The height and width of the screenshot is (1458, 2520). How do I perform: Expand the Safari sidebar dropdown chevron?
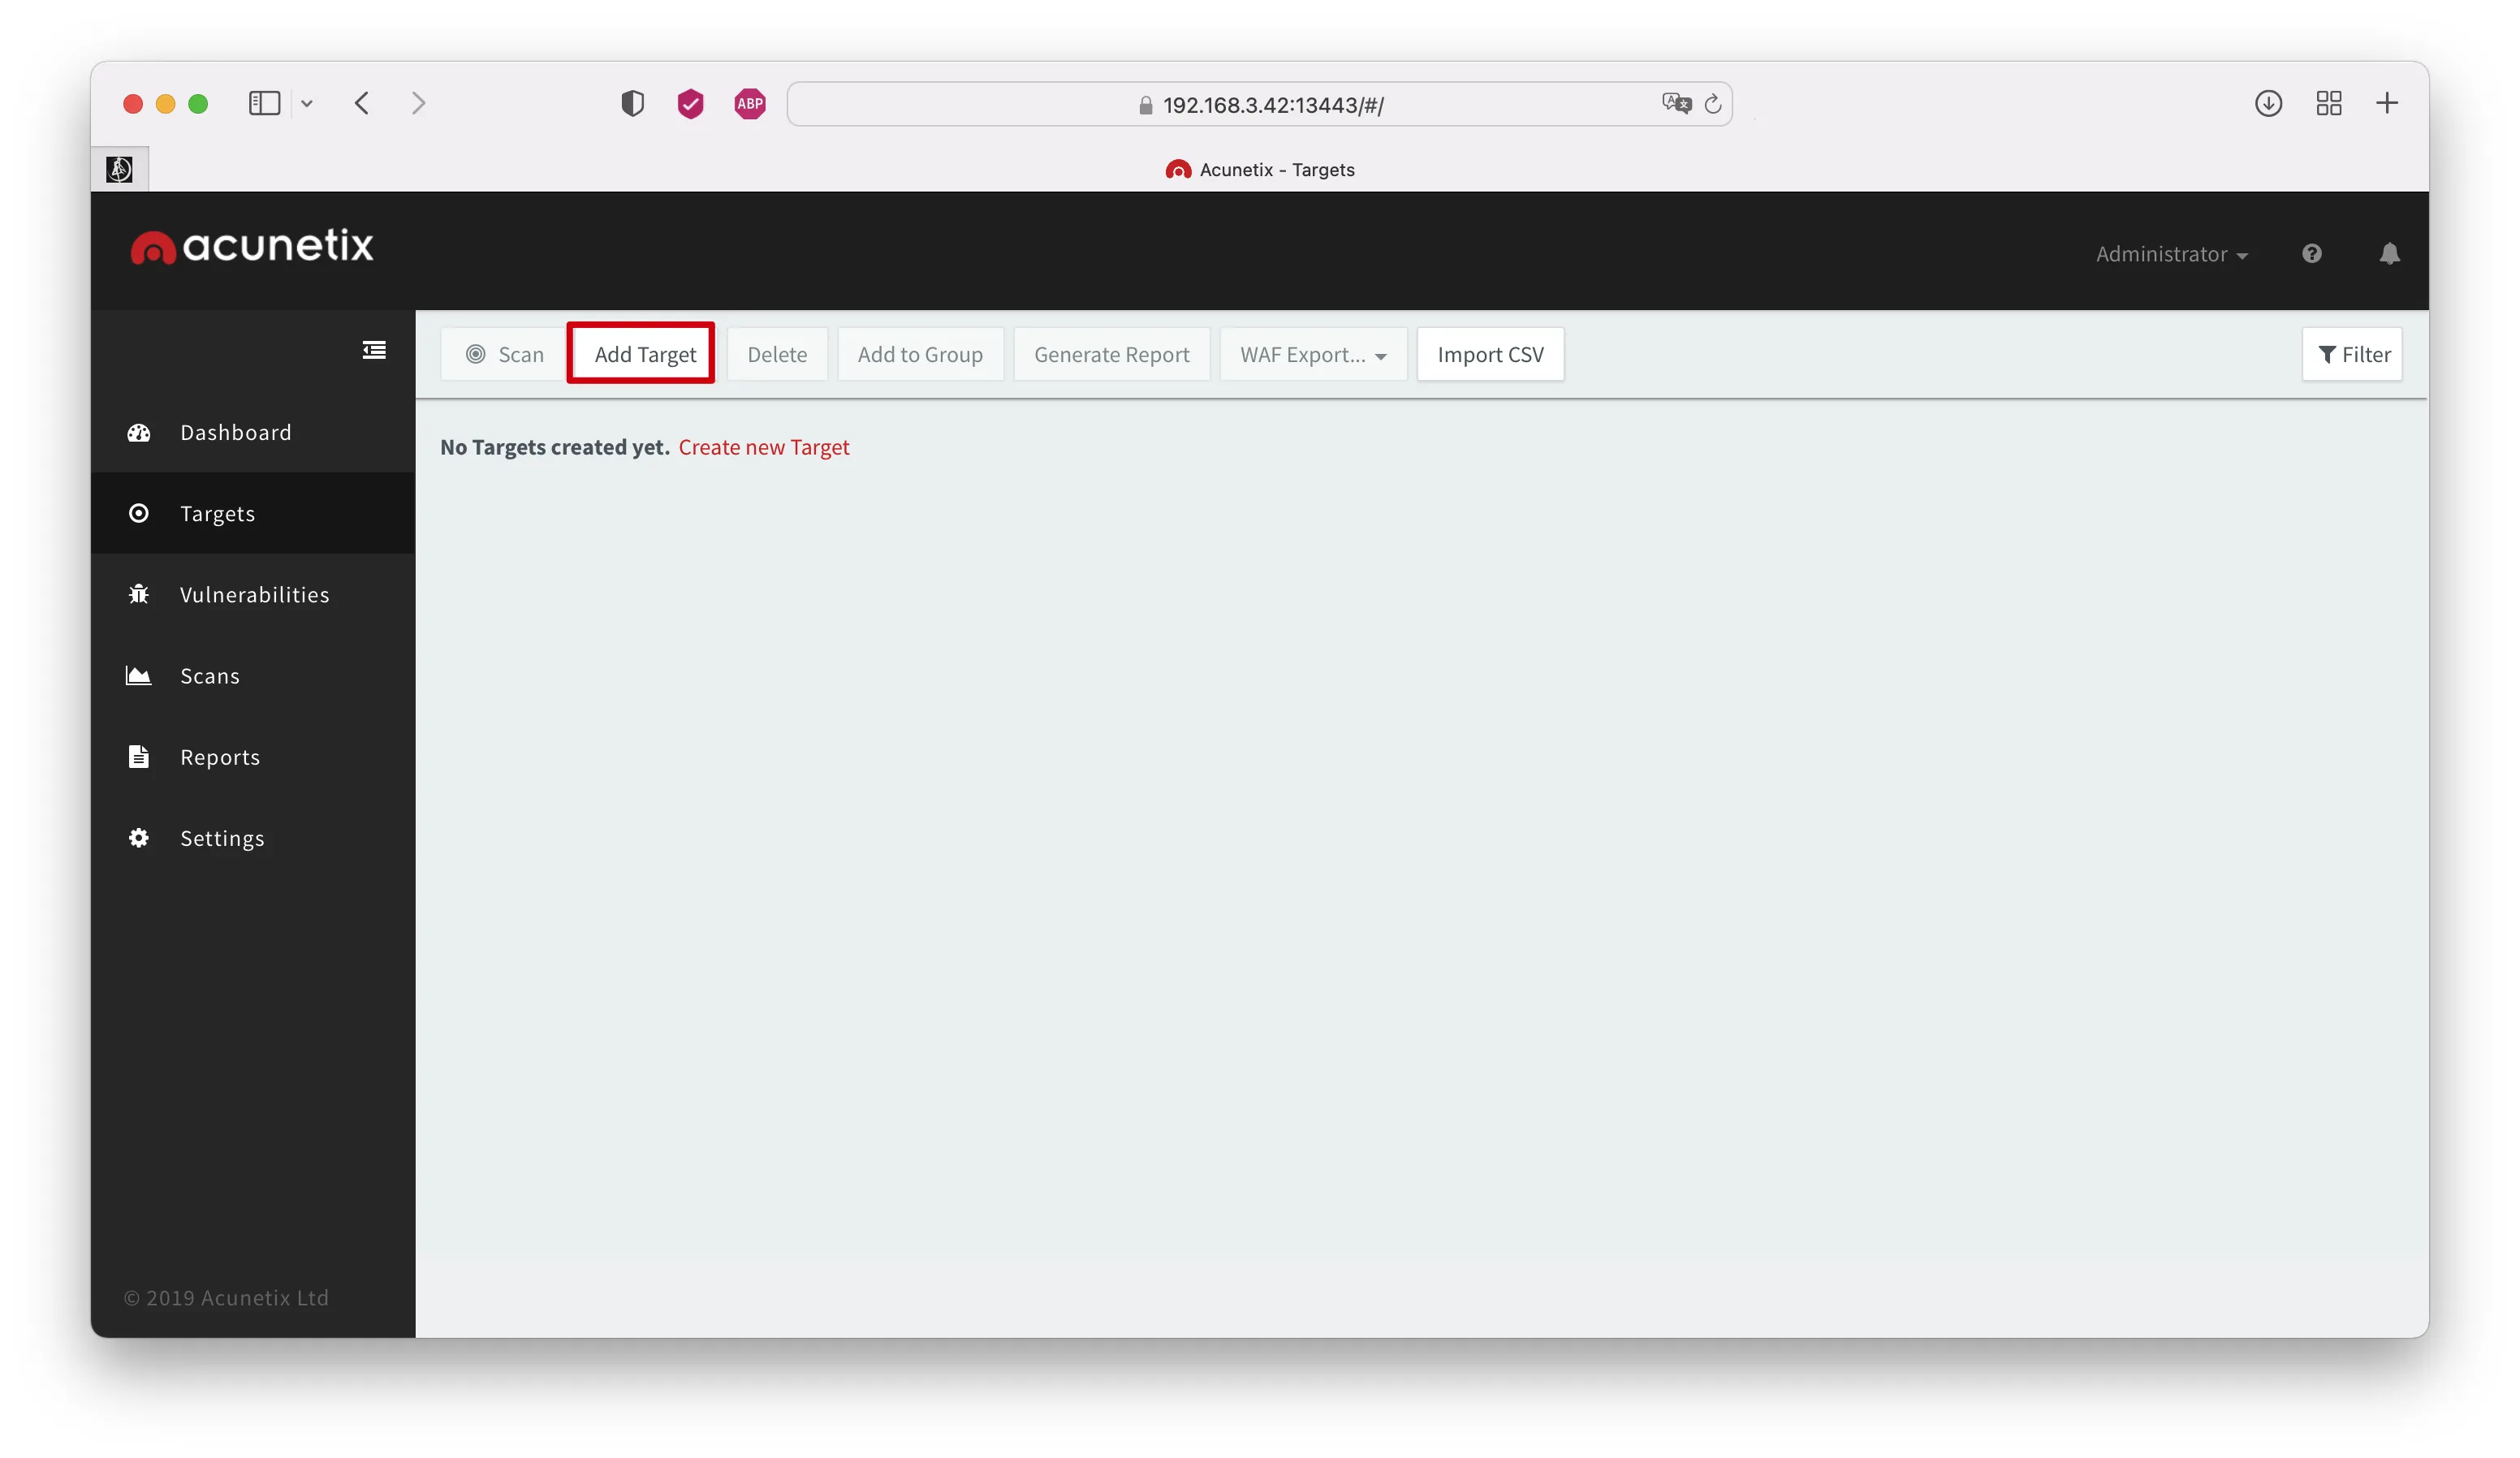pos(307,104)
